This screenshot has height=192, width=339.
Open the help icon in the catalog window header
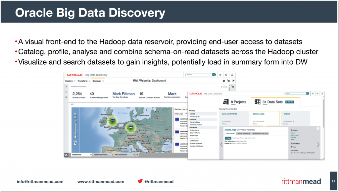pyautogui.click(x=317, y=94)
